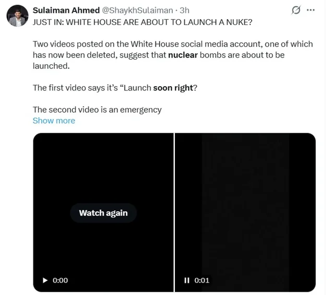Click the bold word "nuclear"
334x295 pixels.
pyautogui.click(x=183, y=55)
